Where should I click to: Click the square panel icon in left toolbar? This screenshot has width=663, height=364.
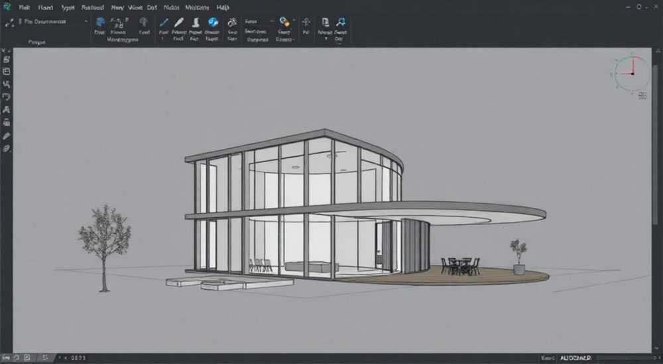(7, 71)
